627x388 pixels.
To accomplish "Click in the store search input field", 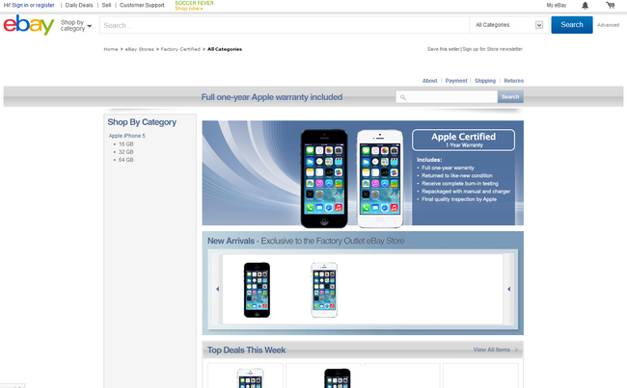I will pos(447,96).
